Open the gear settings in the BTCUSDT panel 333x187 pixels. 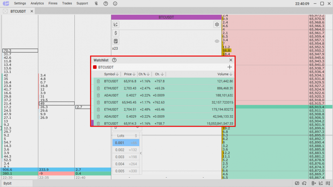[217, 24]
